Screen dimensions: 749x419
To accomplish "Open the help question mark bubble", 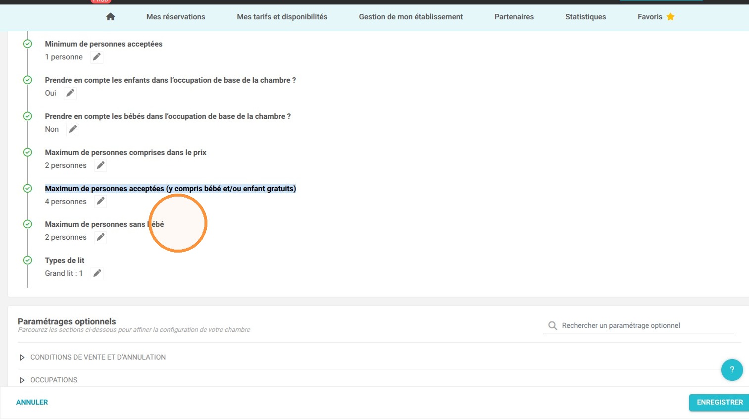I will 732,369.
